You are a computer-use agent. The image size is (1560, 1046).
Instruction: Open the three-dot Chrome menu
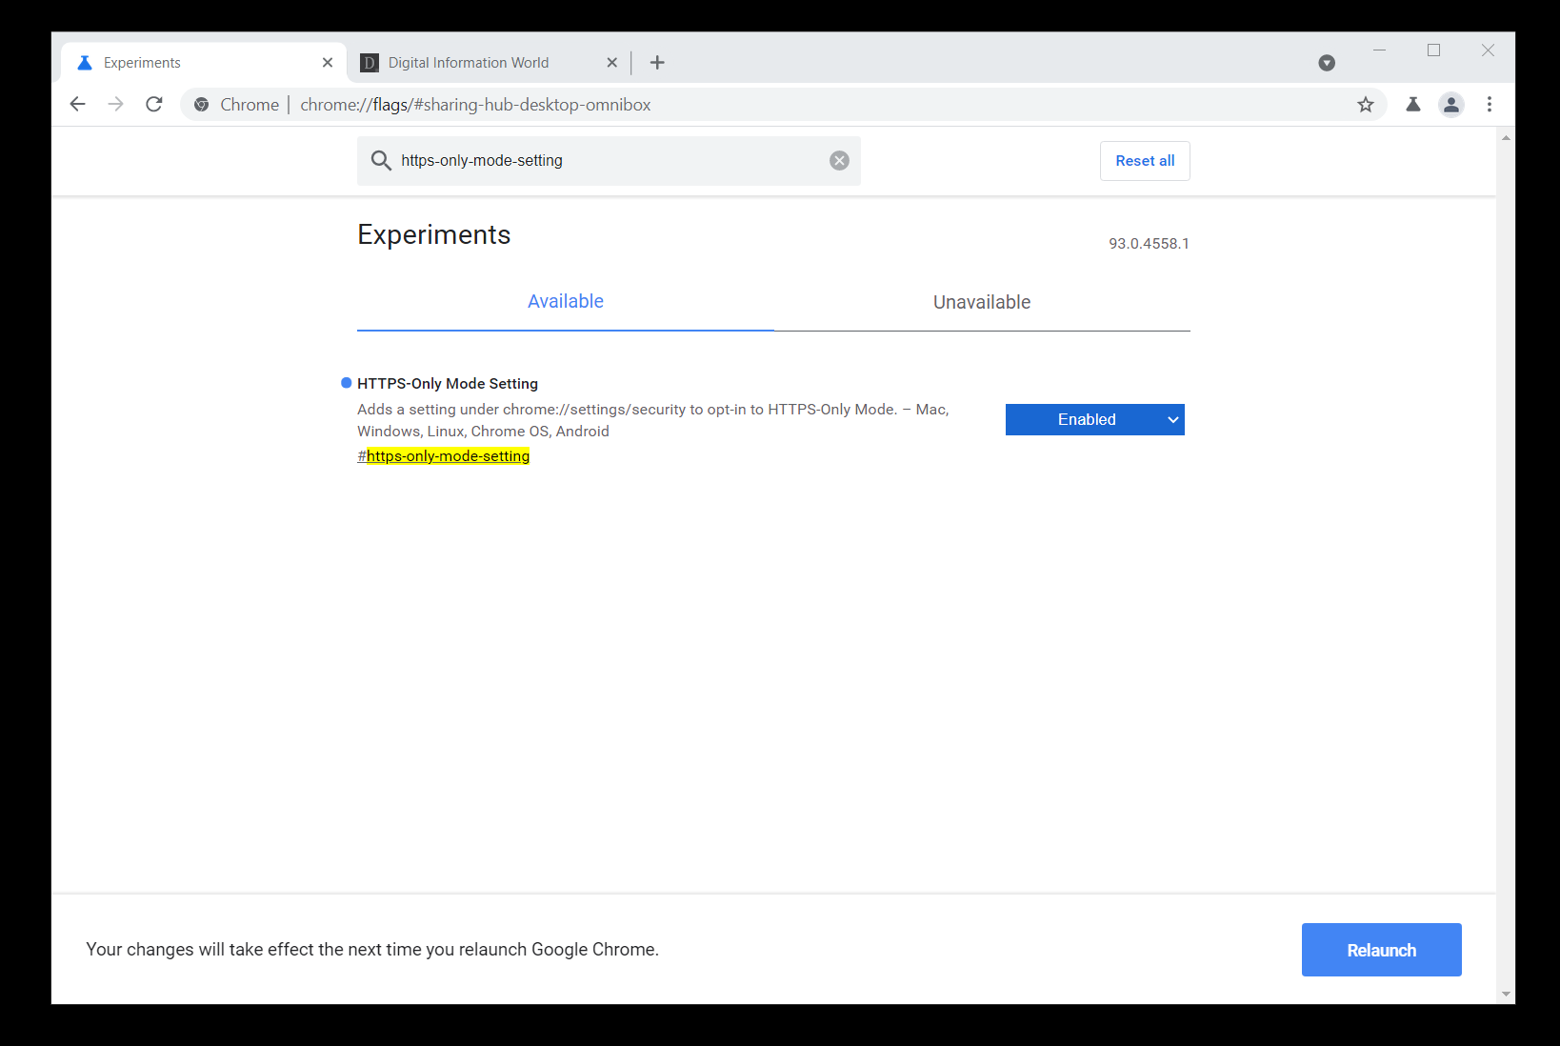1490,105
